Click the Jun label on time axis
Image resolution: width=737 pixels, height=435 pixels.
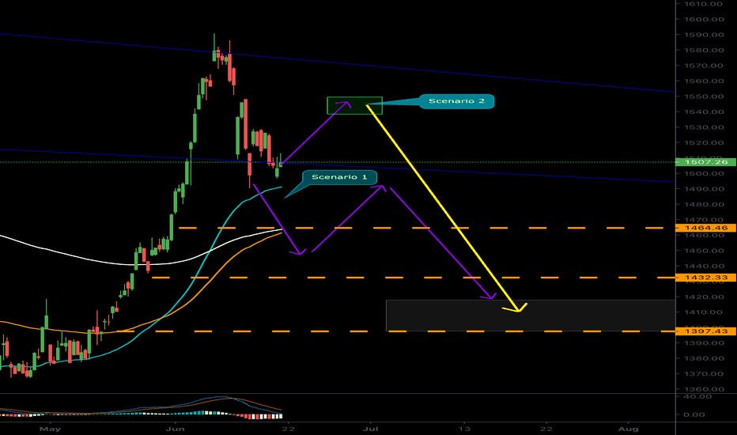click(176, 429)
